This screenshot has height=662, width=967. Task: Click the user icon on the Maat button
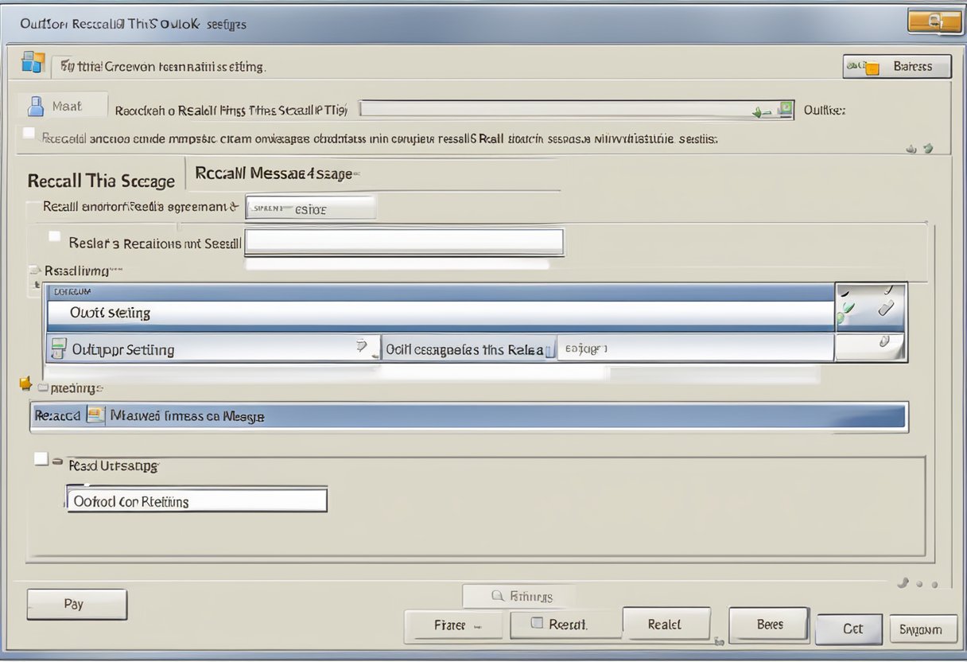click(x=36, y=107)
